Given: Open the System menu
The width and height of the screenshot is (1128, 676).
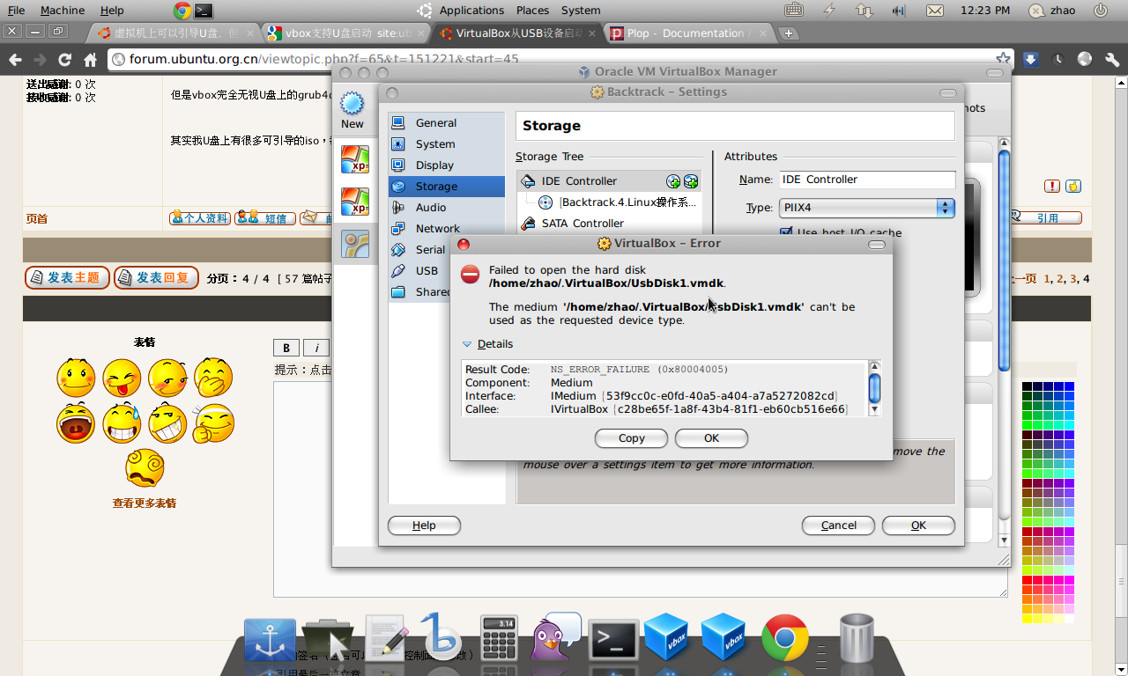Looking at the screenshot, I should [x=581, y=11].
